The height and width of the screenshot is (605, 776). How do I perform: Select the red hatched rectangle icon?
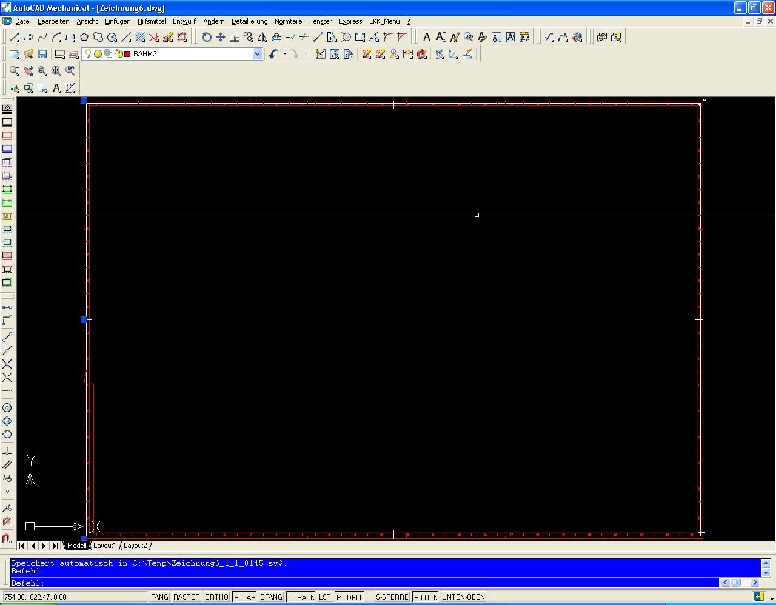click(x=7, y=256)
